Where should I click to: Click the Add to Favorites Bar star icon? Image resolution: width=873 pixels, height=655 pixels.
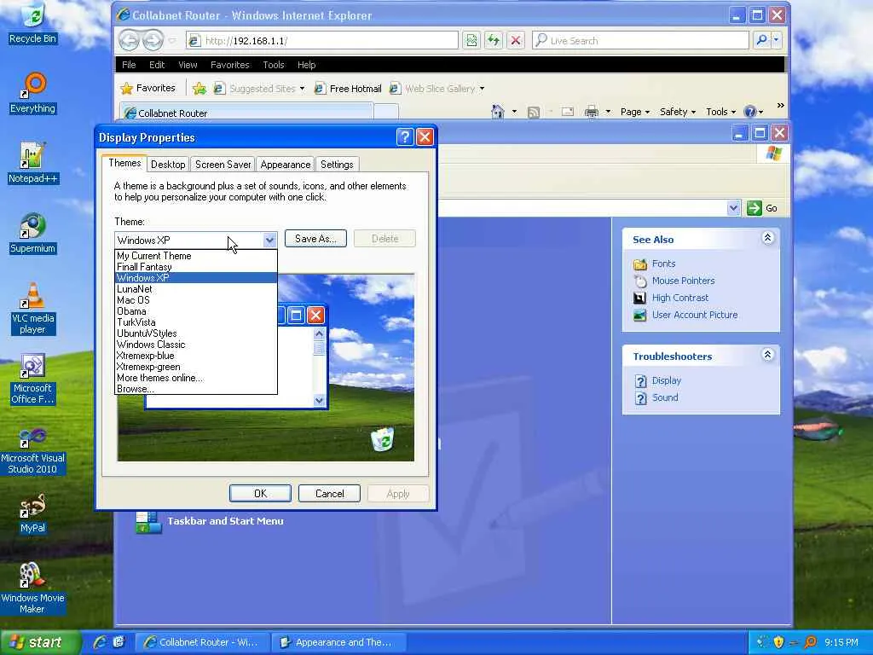point(199,88)
